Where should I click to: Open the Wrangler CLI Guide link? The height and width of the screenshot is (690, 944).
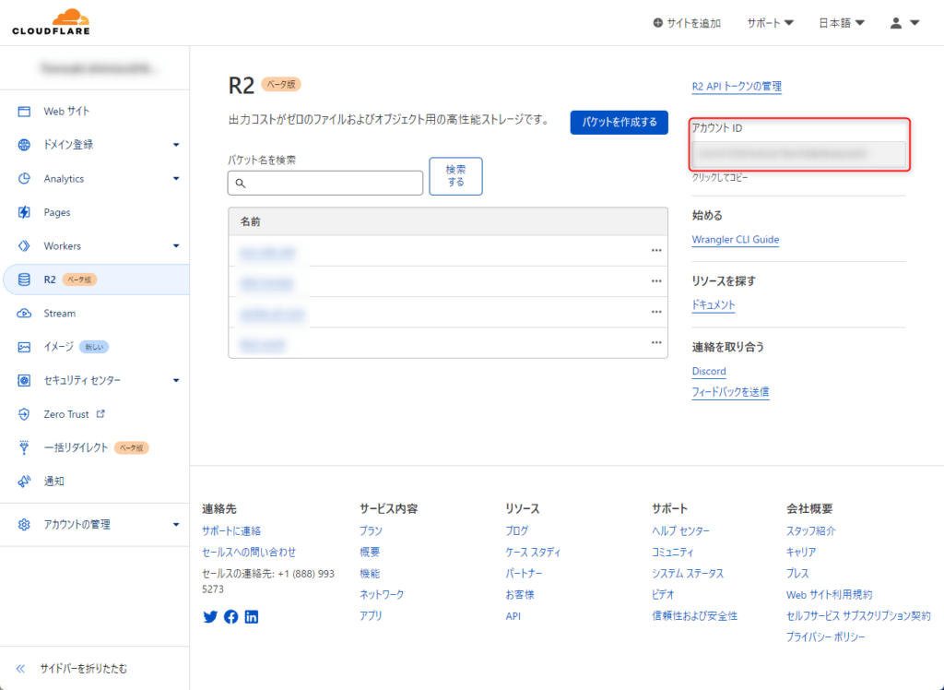[736, 239]
